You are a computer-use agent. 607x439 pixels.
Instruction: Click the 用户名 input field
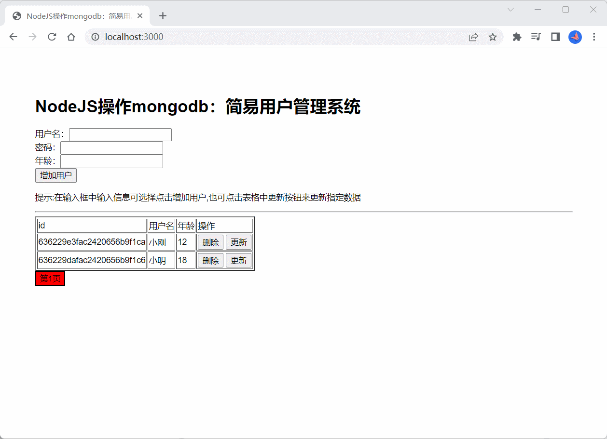(x=120, y=134)
